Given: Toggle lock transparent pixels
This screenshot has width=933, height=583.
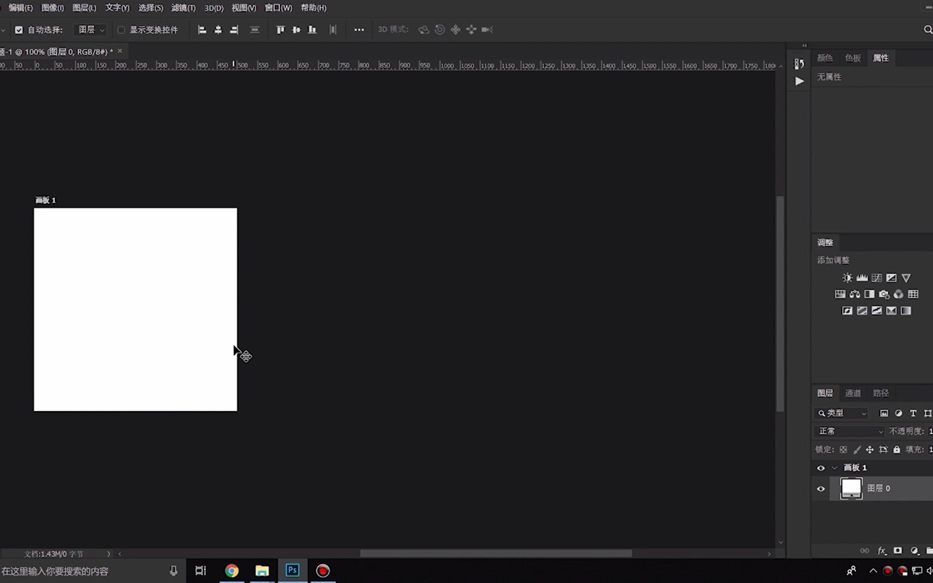Looking at the screenshot, I should [843, 450].
